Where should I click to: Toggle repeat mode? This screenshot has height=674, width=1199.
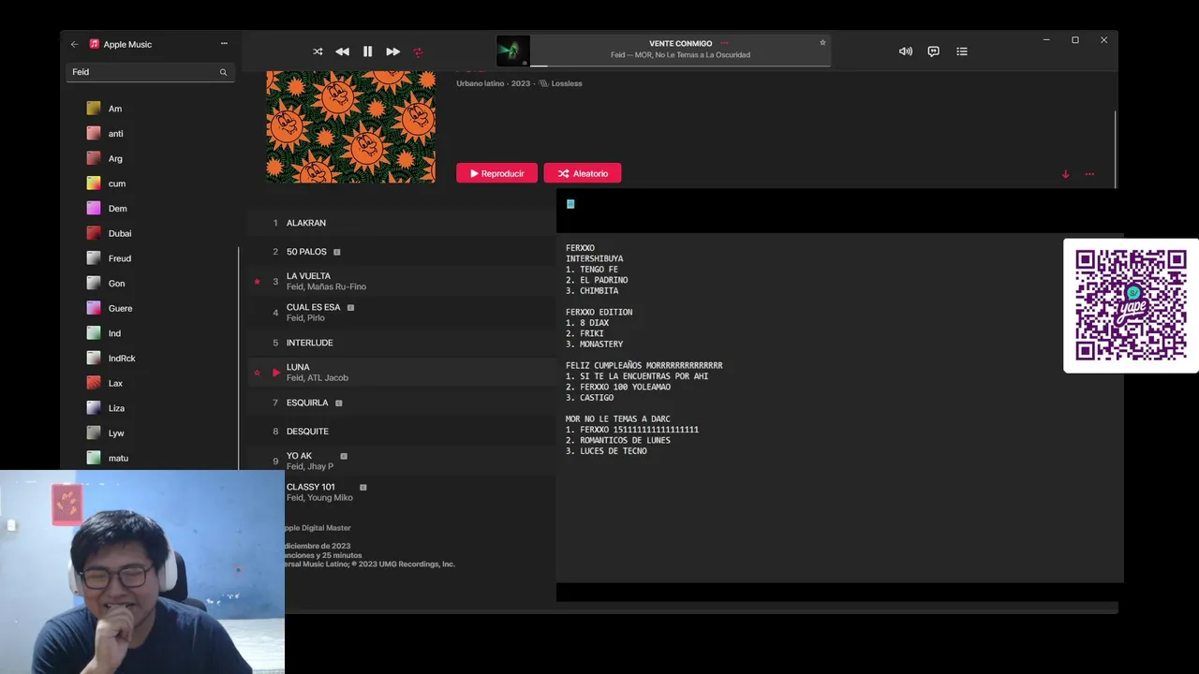pyautogui.click(x=418, y=51)
